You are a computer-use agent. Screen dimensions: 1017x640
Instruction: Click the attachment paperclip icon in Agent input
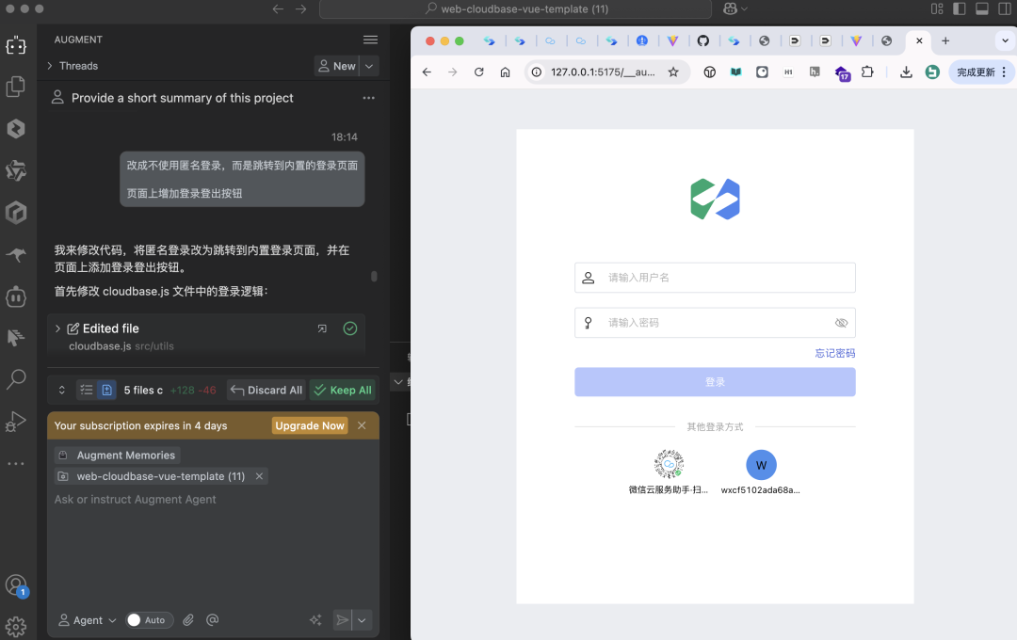[x=187, y=619]
